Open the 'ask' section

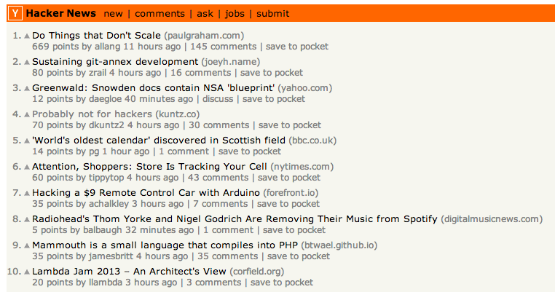[x=205, y=14]
